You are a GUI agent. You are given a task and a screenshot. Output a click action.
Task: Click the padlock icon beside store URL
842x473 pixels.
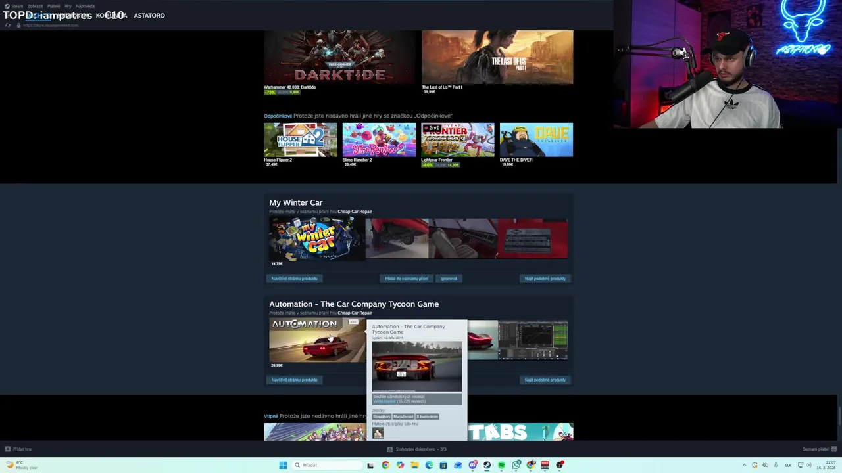pyautogui.click(x=18, y=25)
